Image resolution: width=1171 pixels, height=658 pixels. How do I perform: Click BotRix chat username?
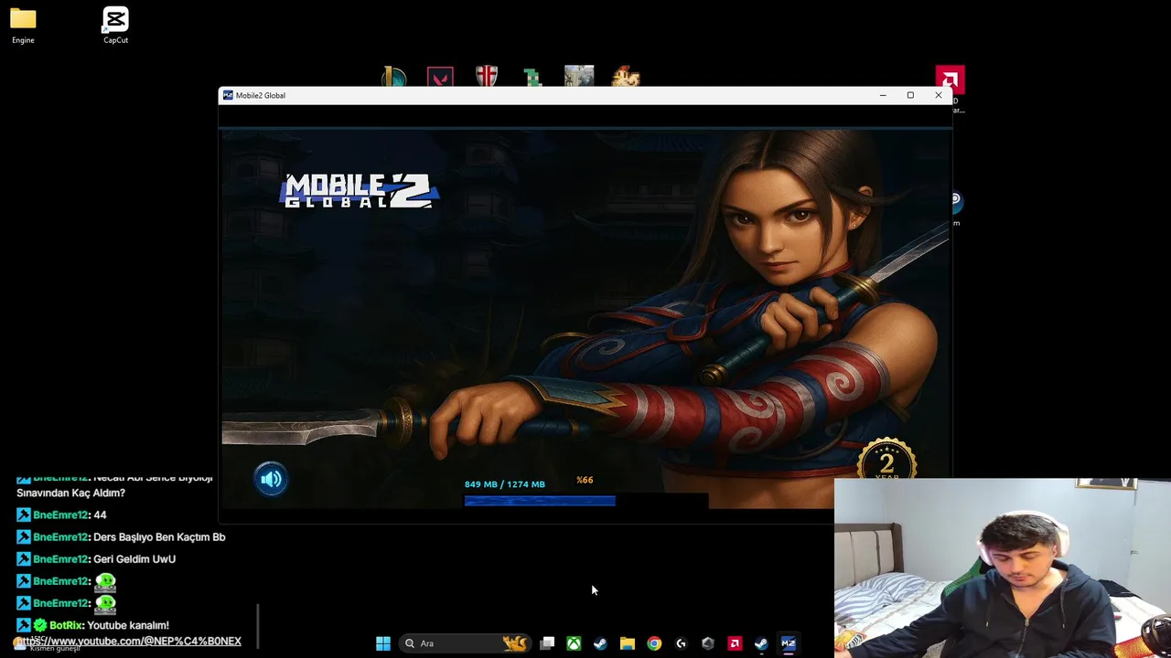[x=66, y=625]
